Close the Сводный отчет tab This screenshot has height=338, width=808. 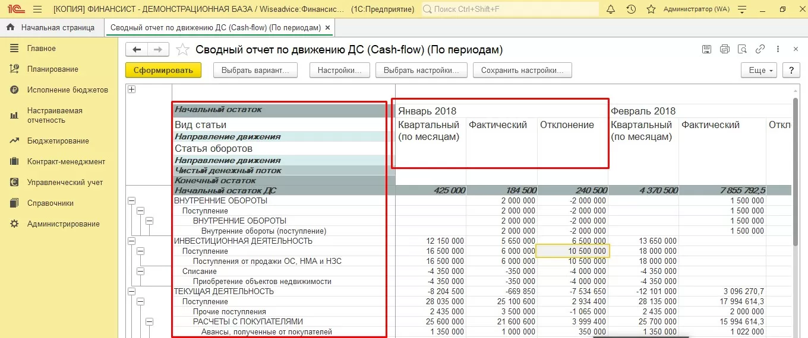[328, 27]
